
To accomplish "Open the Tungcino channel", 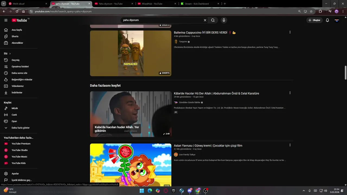I will pyautogui.click(x=183, y=42).
